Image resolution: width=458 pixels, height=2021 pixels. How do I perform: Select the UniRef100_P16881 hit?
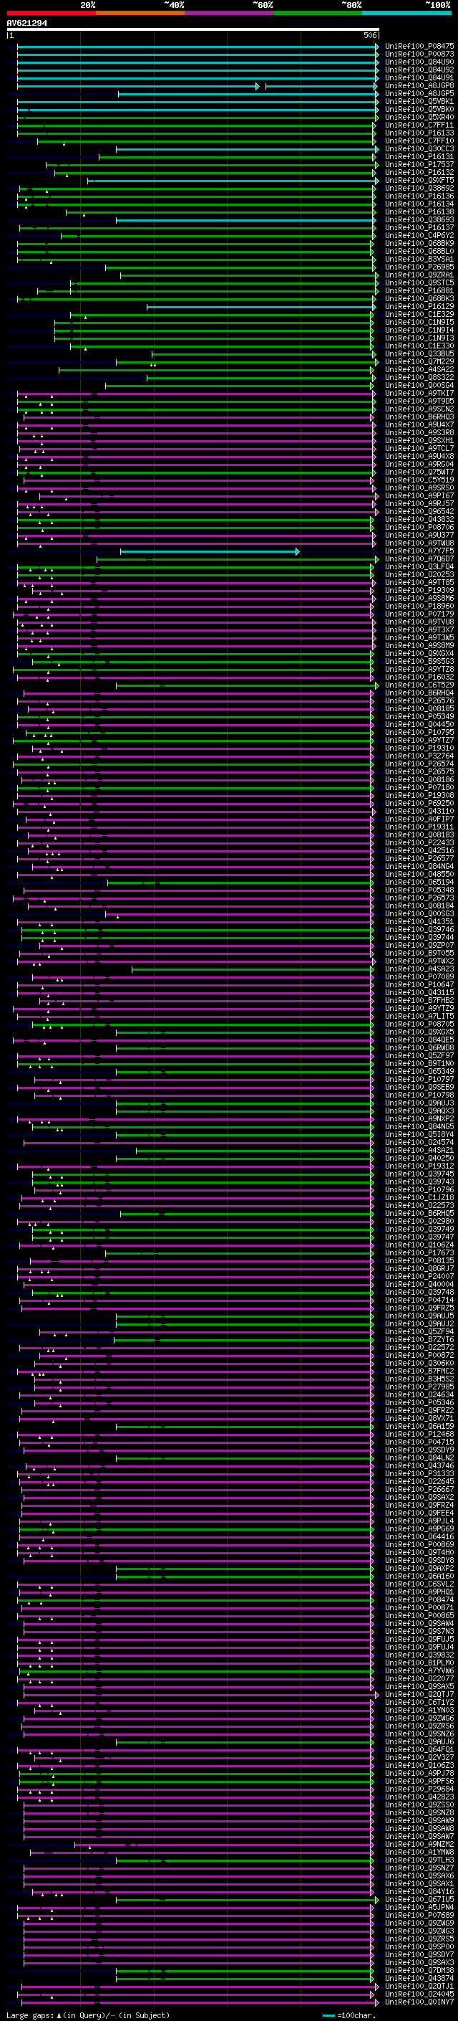[419, 291]
